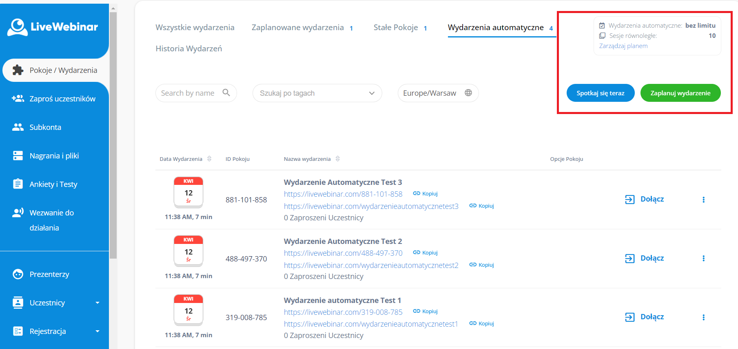This screenshot has width=738, height=349.
Task: Click the calendar icon for Test 1 event
Action: tap(188, 310)
